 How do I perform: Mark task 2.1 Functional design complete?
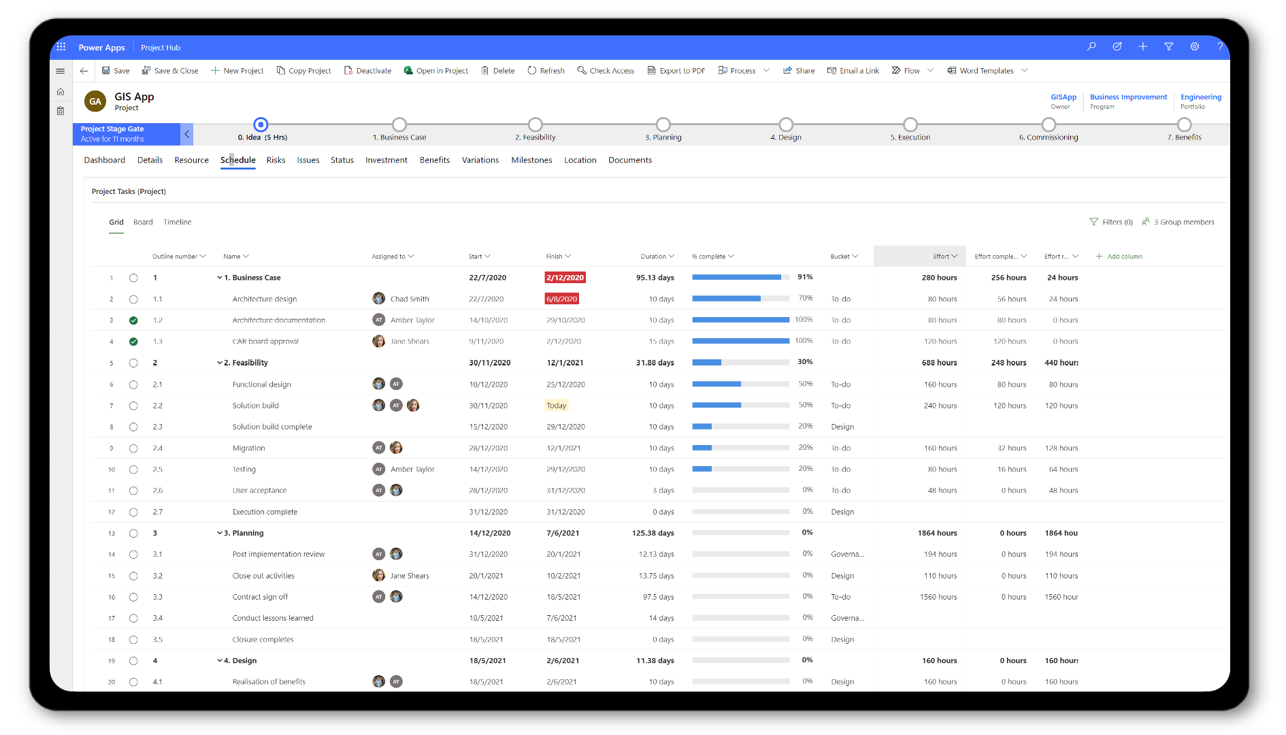click(133, 384)
